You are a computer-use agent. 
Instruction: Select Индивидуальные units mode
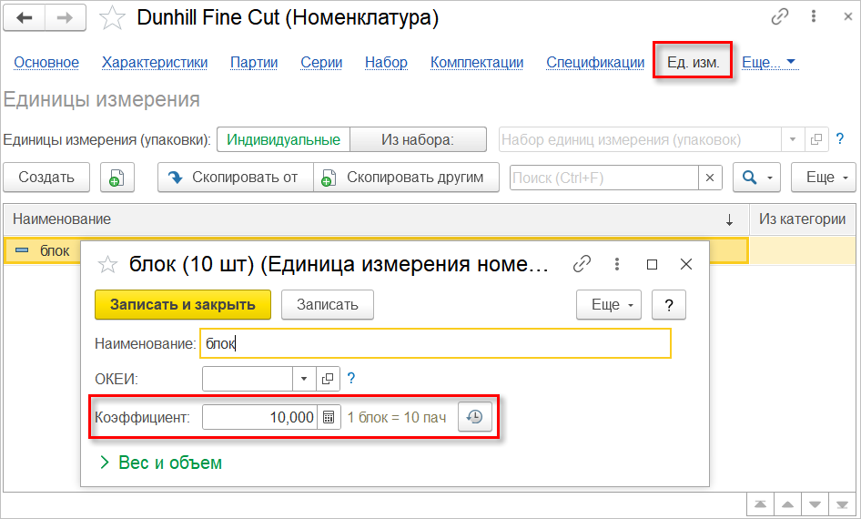(283, 139)
